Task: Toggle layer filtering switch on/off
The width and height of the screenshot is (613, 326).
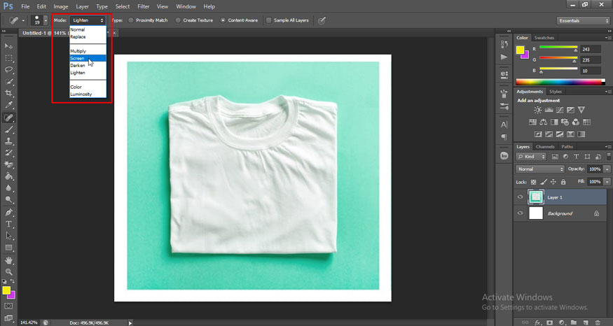Action: click(x=609, y=156)
